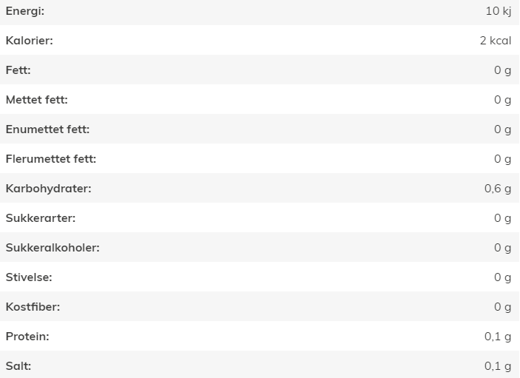Viewport: 520px width, 378px height.
Task: Click the Karbohydrater label
Action: [48, 189]
